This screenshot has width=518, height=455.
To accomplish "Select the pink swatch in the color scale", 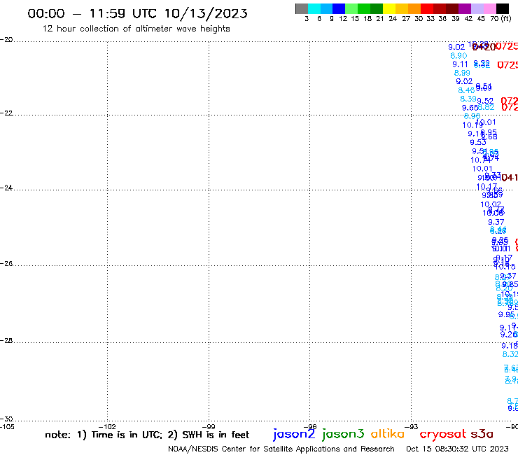I will [490, 8].
